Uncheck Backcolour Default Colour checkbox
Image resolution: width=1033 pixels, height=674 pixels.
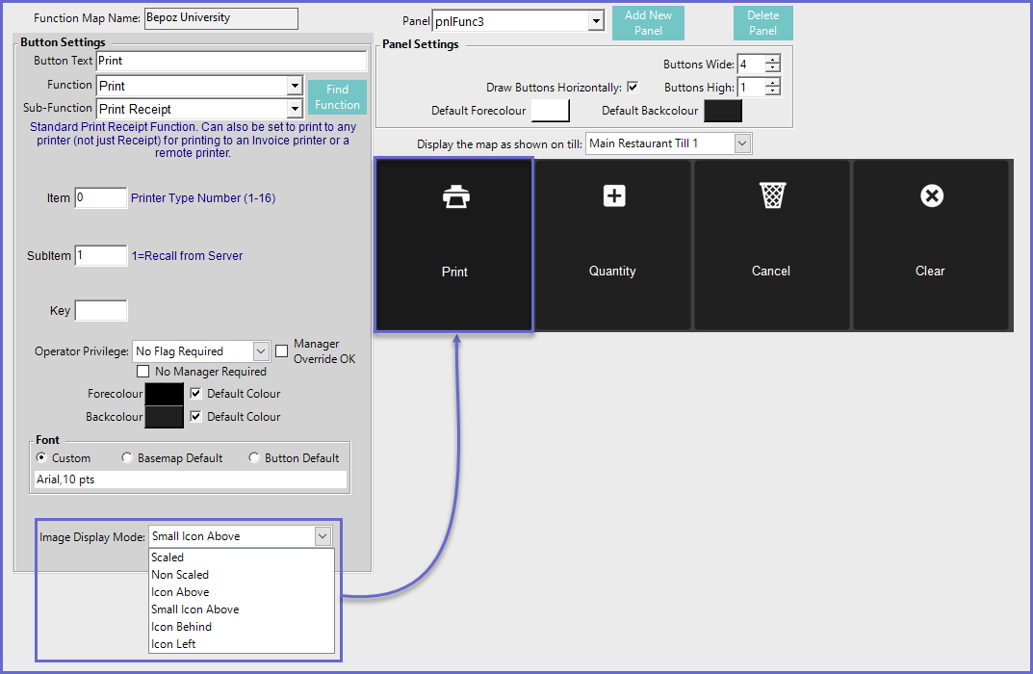(x=195, y=416)
